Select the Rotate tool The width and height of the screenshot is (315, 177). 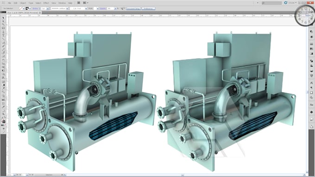click(x=3, y=60)
